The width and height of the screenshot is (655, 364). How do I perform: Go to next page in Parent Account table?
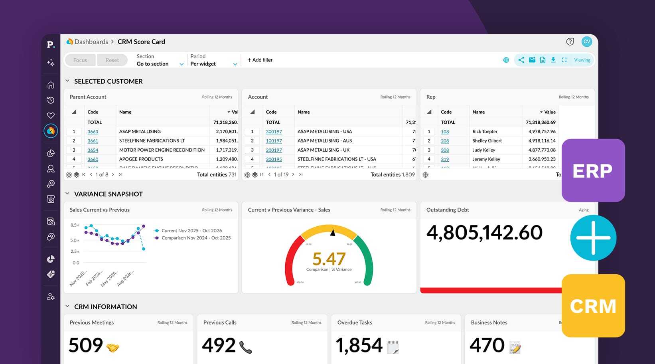pos(113,174)
